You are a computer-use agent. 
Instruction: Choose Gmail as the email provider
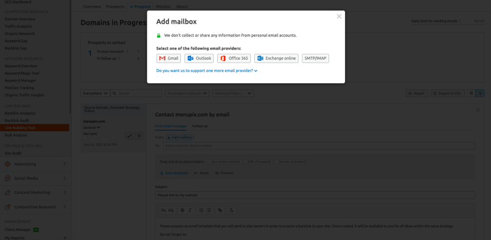(x=169, y=58)
